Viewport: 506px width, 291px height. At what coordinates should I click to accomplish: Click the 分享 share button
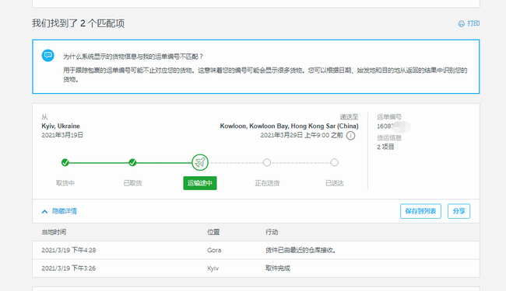459,211
